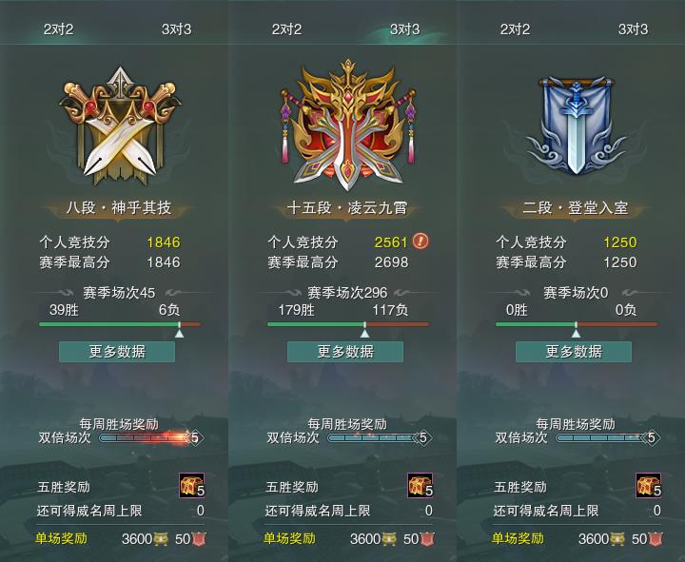Click the number 5 marker on the 双倍场次 bar in the 二段 panel
The image size is (685, 562).
(x=651, y=437)
